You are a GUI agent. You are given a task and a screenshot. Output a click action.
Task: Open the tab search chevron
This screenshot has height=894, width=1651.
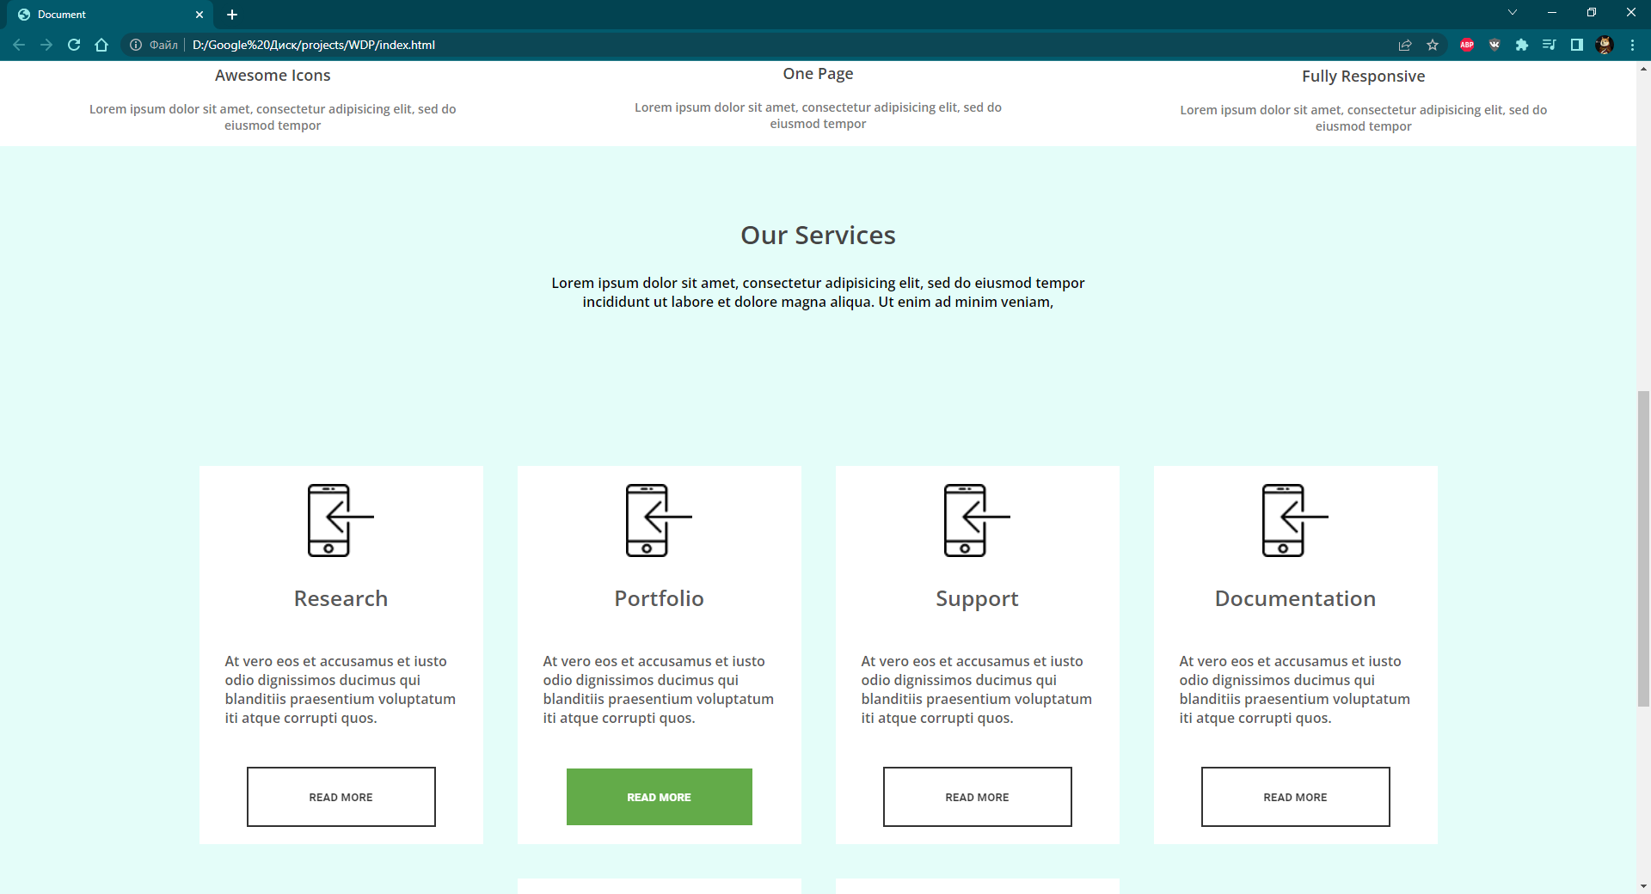coord(1513,12)
